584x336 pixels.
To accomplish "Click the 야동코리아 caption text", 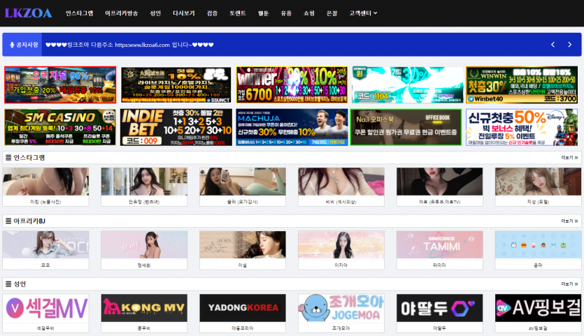I will [x=243, y=328].
